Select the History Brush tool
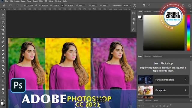192x108 pixels. coord(3,54)
